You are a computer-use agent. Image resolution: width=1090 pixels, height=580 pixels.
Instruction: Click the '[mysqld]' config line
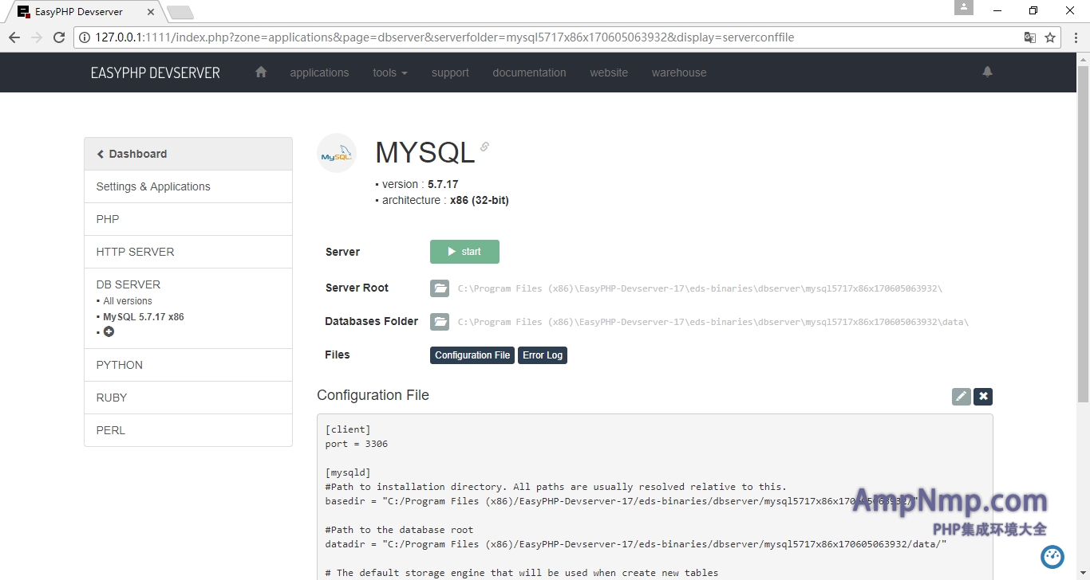(x=348, y=472)
